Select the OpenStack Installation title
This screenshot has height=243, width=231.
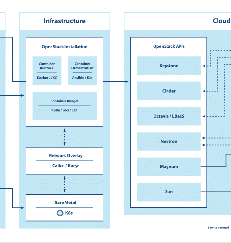coord(64,47)
